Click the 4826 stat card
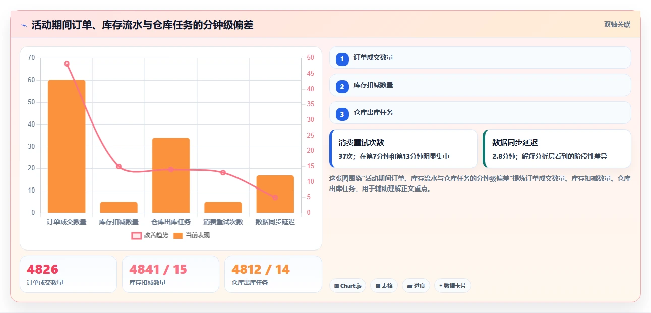 click(x=68, y=274)
